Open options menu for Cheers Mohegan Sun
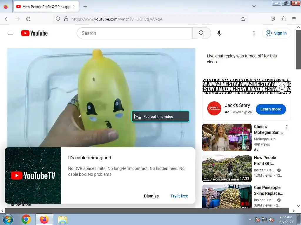301x225 pixels. point(287,127)
